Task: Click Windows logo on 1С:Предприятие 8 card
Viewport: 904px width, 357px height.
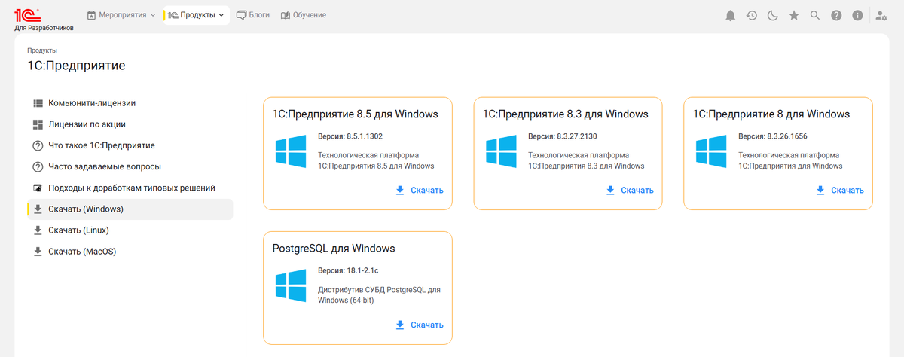Action: (x=711, y=151)
